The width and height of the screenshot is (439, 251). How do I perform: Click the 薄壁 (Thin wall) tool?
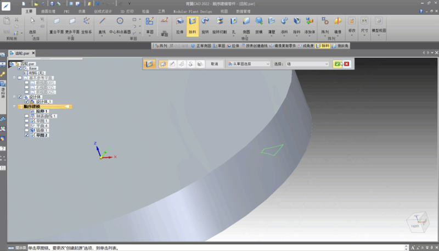point(271,24)
